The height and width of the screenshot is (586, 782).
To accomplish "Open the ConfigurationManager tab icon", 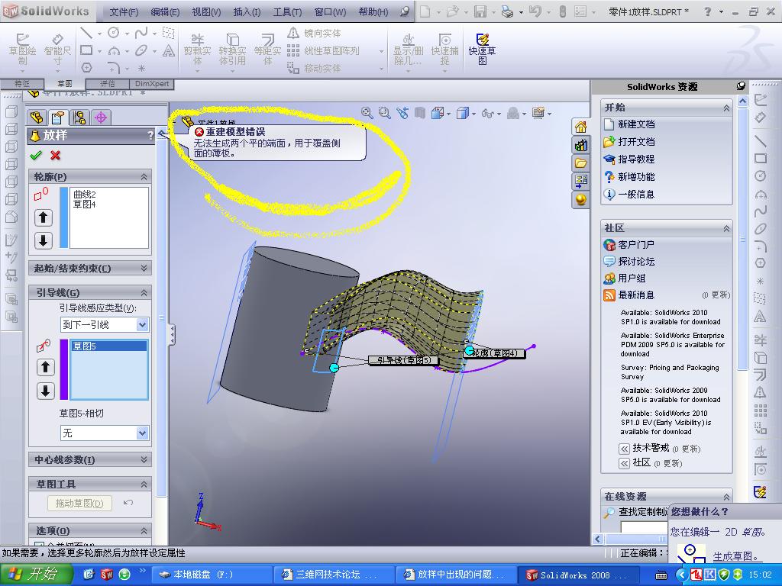I will tap(79, 118).
